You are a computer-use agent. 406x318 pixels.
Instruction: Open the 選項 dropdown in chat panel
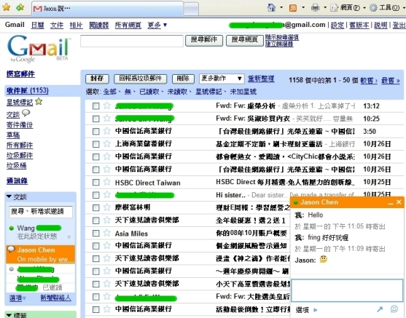pos(18,298)
